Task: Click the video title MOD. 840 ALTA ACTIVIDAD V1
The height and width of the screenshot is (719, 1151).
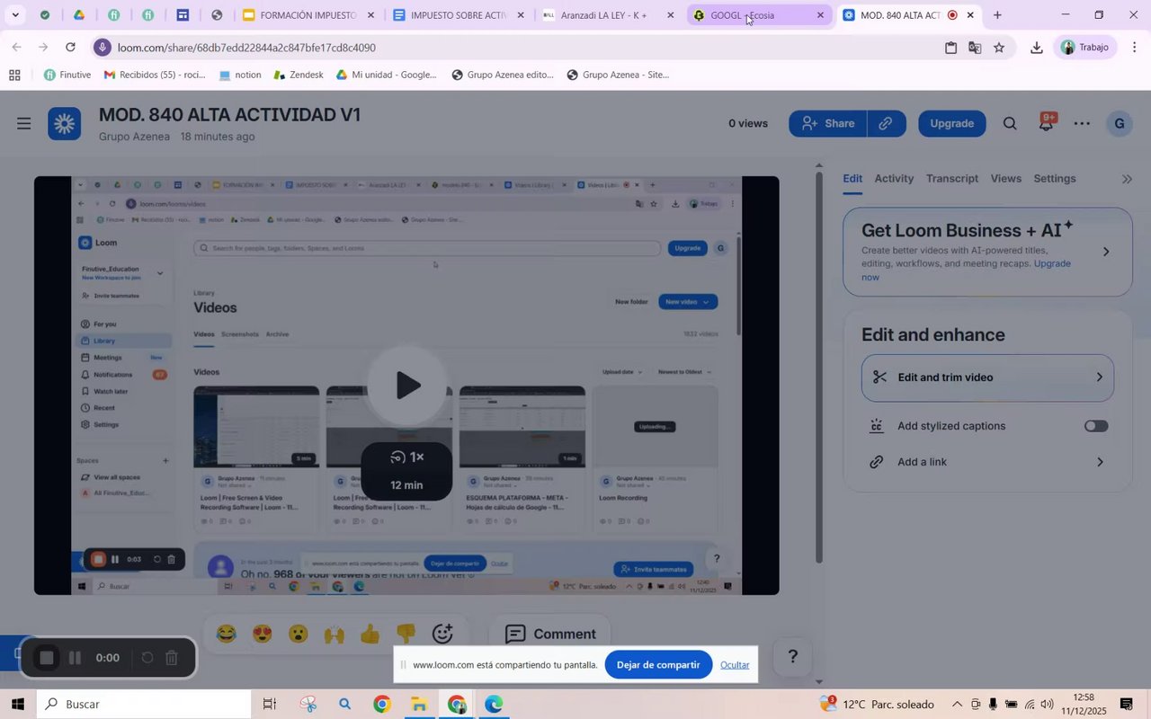Action: 230,115
